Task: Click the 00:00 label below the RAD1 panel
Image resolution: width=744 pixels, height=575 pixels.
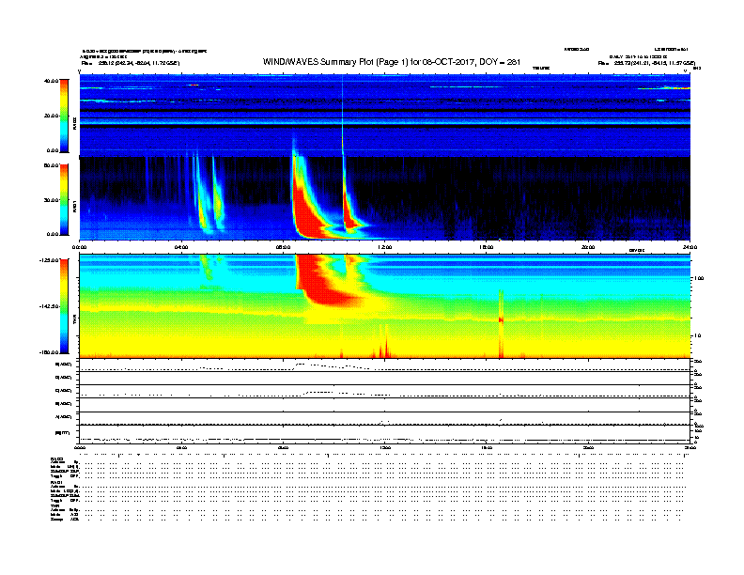Action: 79,247
